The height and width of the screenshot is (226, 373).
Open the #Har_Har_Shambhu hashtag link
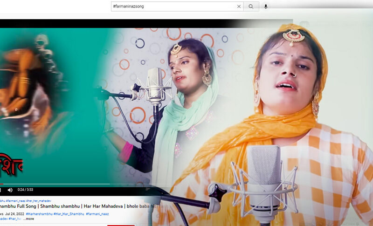click(x=69, y=213)
